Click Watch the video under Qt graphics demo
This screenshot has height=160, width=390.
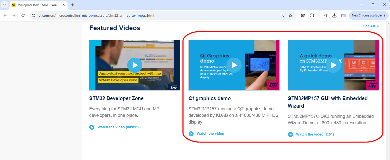[x=210, y=134]
